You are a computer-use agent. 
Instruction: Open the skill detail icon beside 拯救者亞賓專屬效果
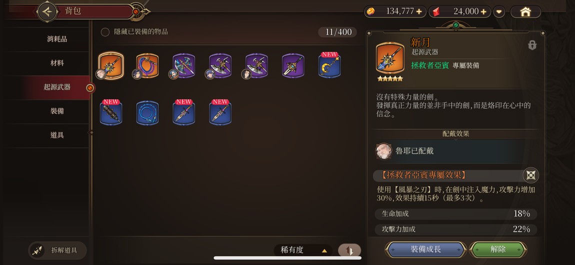coord(530,175)
